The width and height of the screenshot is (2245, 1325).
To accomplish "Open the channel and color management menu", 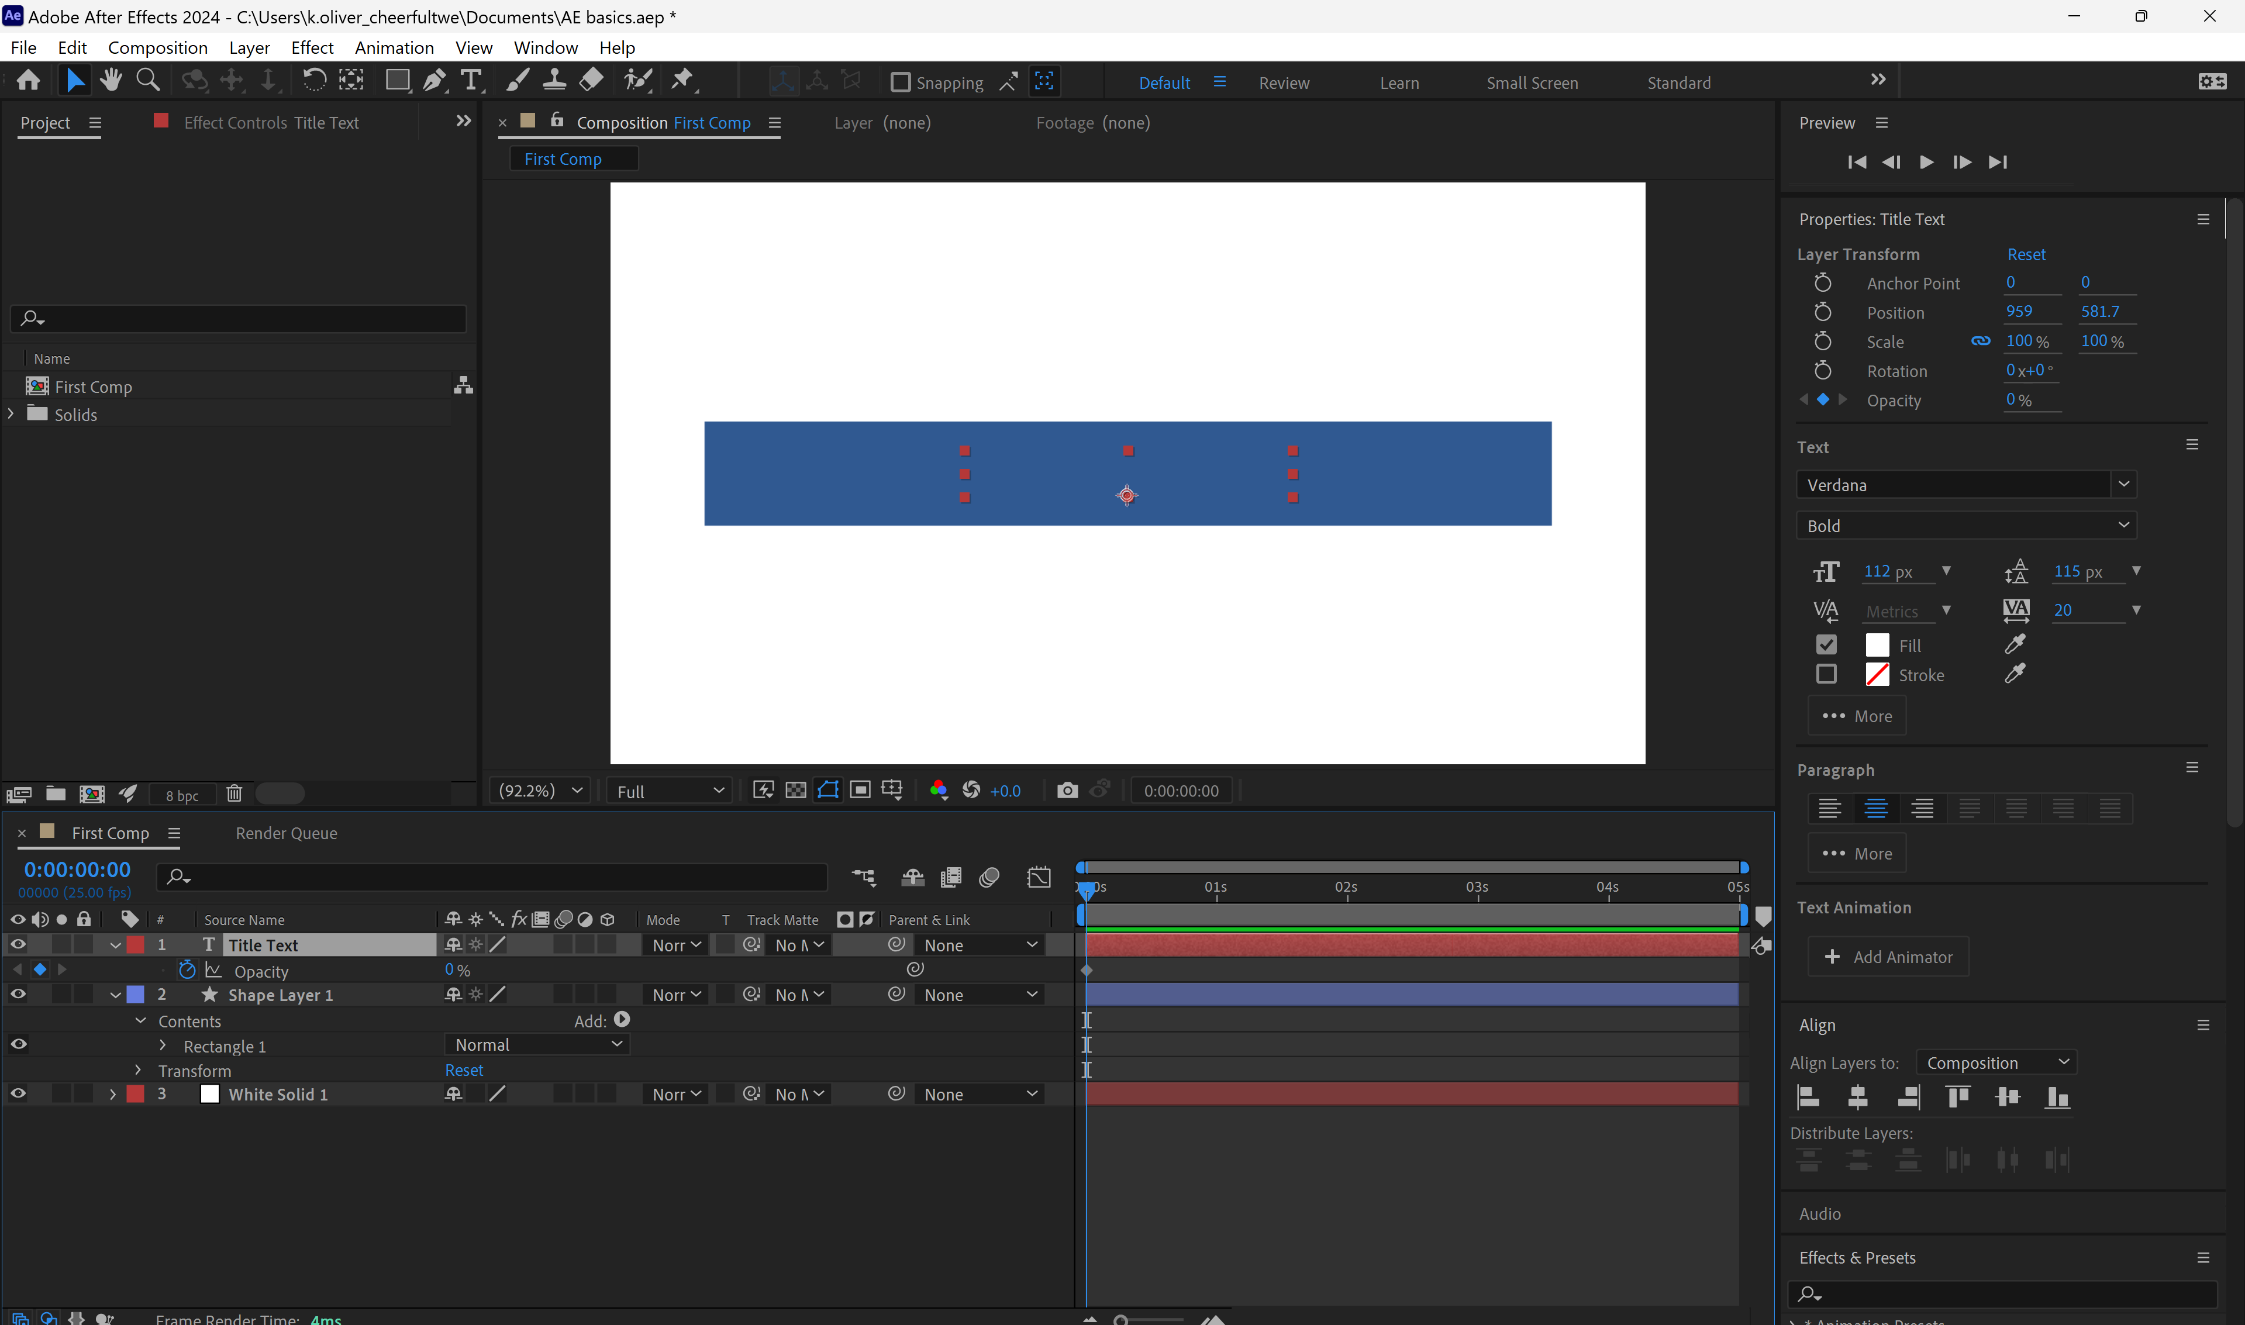I will tap(938, 790).
